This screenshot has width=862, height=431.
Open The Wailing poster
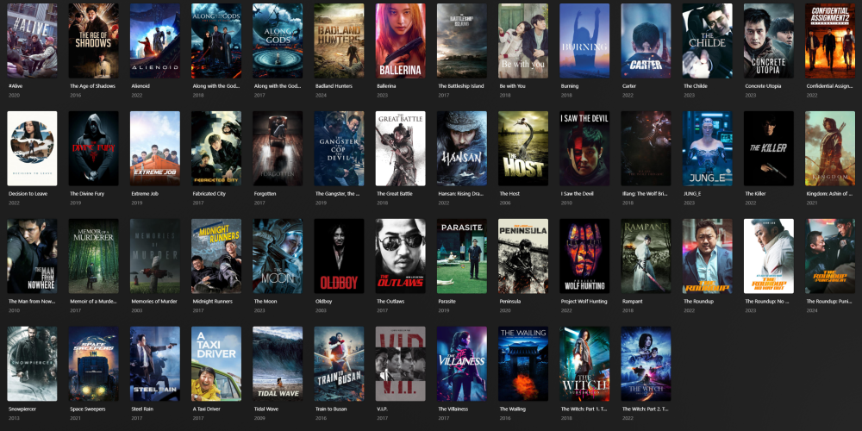523,364
